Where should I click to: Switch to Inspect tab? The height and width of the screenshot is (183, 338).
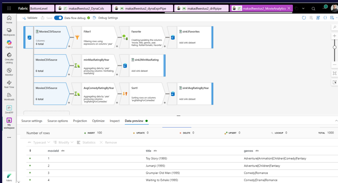(x=115, y=121)
